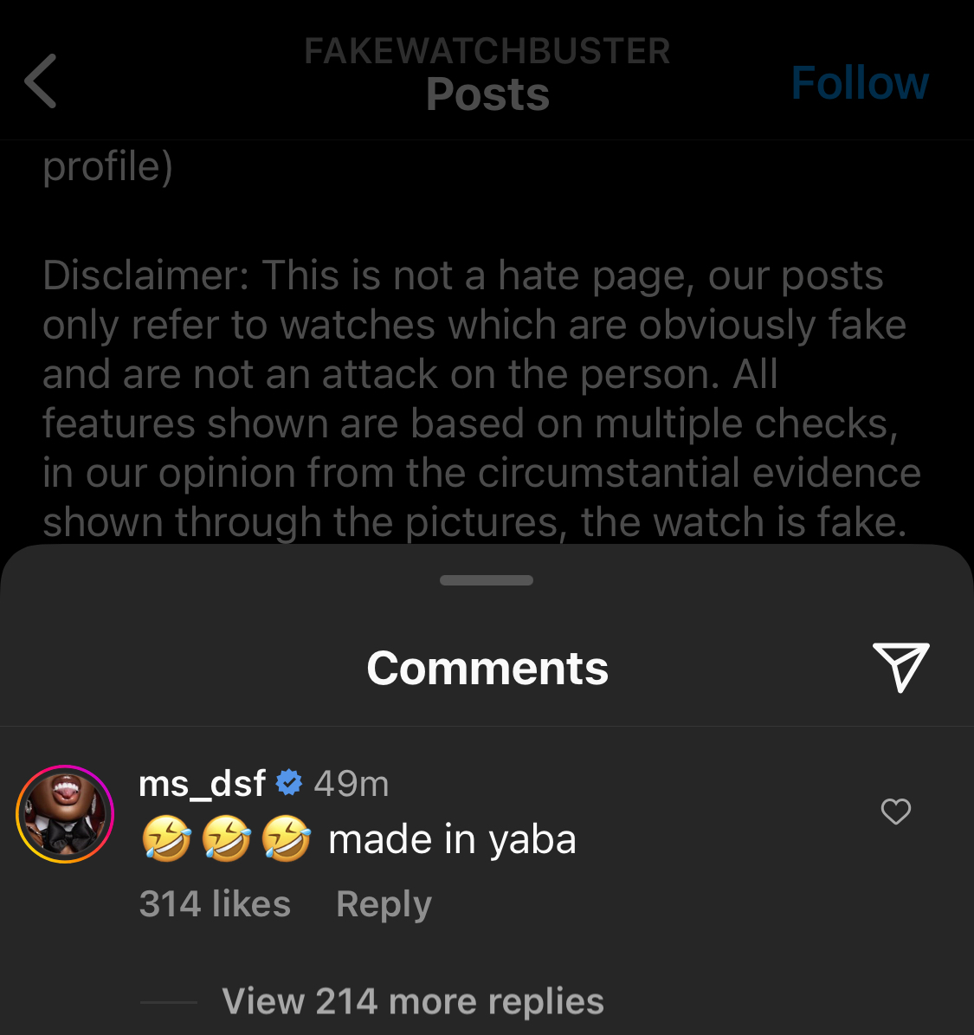Expand View 214 more replies

pos(414,1000)
